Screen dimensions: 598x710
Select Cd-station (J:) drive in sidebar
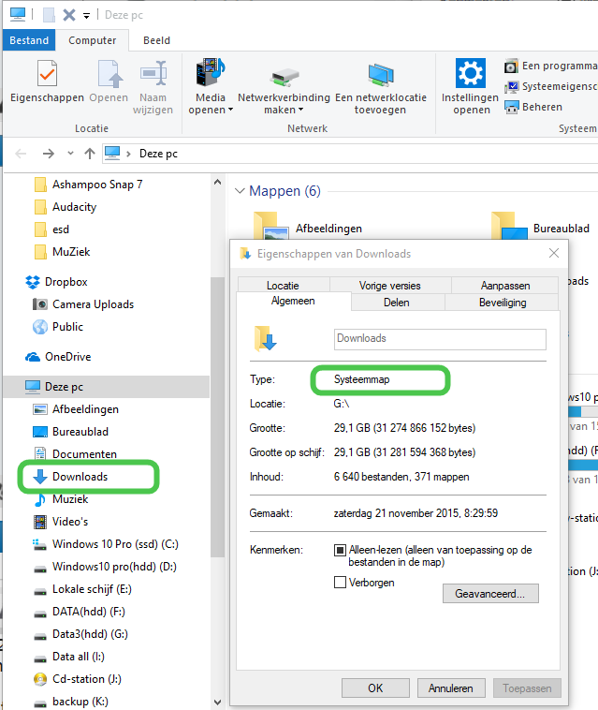coord(87,679)
